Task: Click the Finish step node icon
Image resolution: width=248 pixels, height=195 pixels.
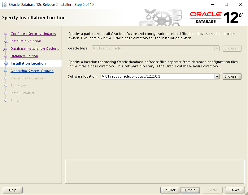Action: (x=6, y=100)
